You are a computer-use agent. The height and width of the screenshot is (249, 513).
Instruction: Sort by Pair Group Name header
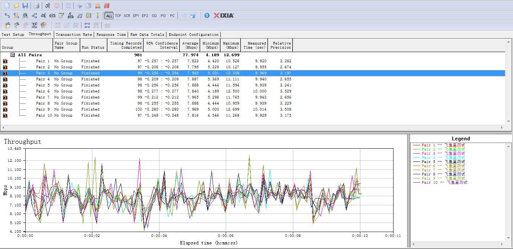tap(66, 45)
